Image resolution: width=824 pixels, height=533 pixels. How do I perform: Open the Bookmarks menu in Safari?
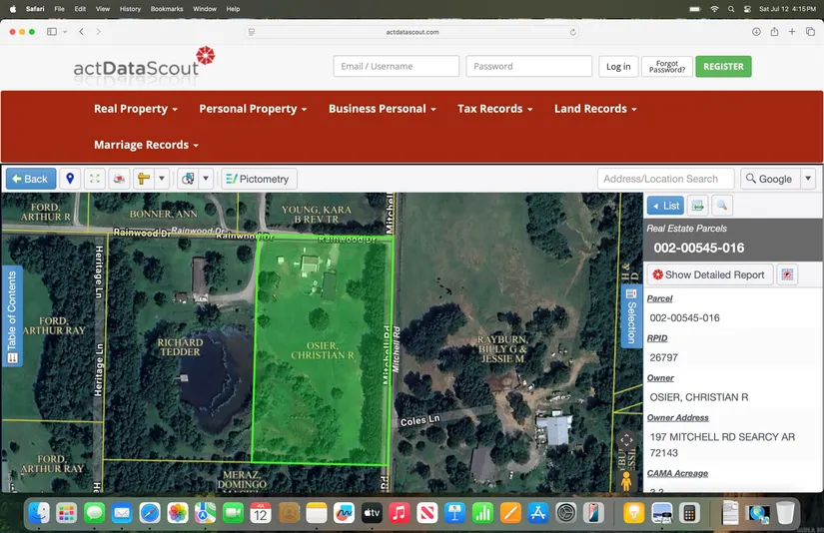(x=167, y=9)
